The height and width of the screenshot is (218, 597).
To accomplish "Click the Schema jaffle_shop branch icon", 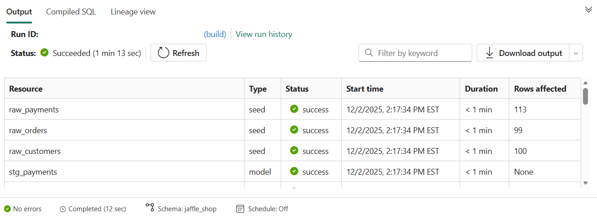I will (150, 208).
